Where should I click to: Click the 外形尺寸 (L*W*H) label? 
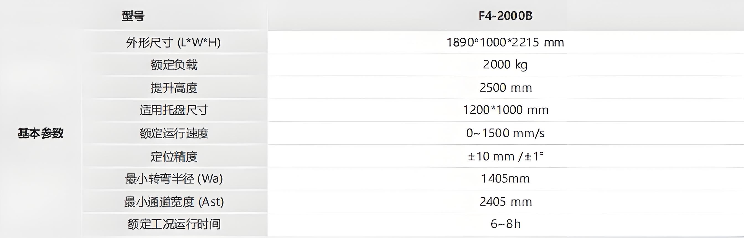pyautogui.click(x=173, y=42)
